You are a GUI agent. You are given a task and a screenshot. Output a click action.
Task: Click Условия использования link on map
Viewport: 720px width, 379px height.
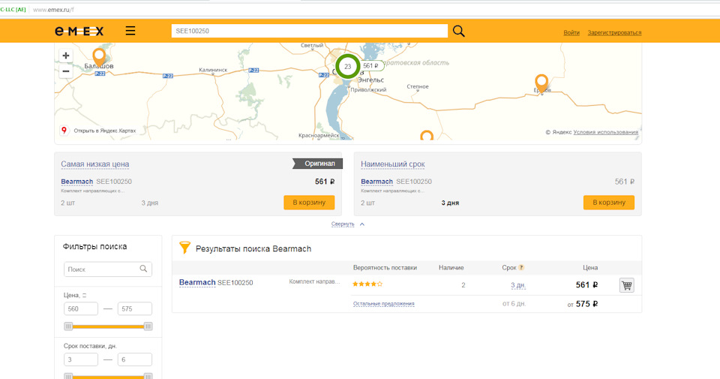[x=606, y=132]
